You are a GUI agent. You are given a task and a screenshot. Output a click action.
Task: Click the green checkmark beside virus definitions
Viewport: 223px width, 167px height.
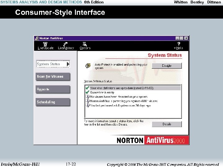[x=87, y=88]
